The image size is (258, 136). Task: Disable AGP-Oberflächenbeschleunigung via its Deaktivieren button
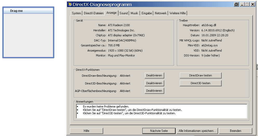(154, 91)
